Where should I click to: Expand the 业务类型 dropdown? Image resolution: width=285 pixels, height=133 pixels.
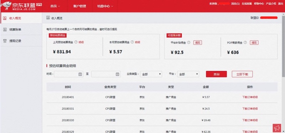pyautogui.click(x=151, y=74)
